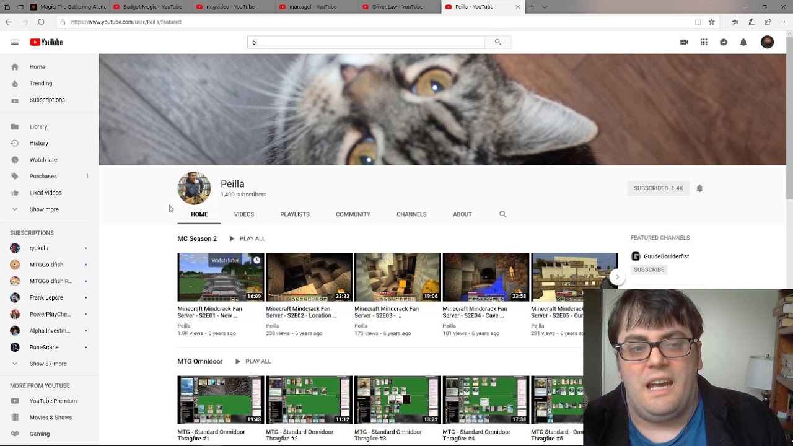Open Movies & Shows in sidebar

click(50, 418)
